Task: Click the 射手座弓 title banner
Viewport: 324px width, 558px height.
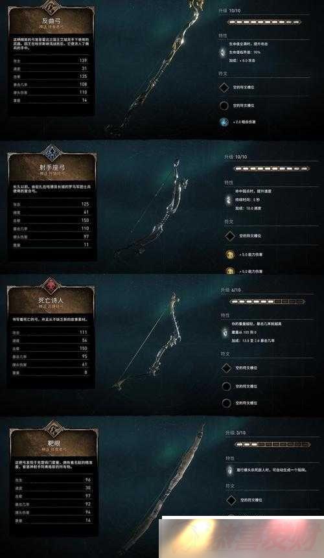Action: tap(52, 169)
